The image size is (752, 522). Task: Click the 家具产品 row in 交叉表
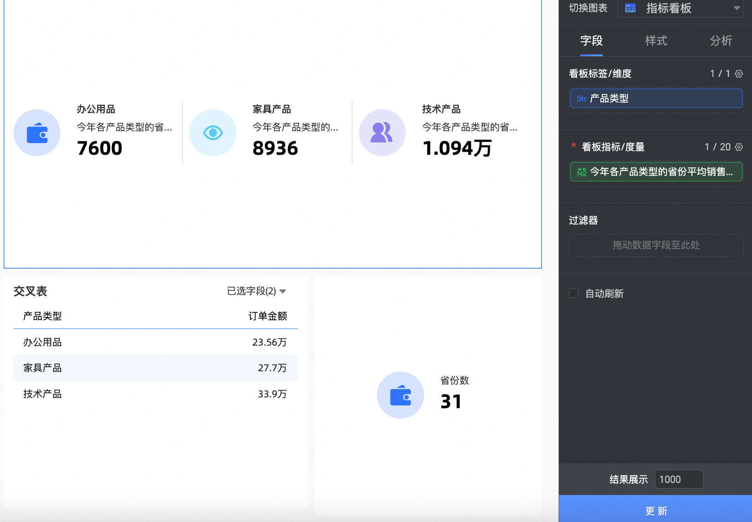[156, 368]
